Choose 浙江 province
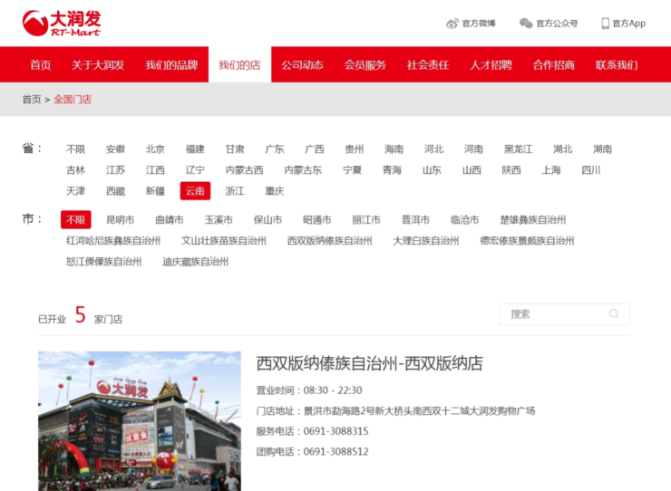The height and width of the screenshot is (491, 671). click(x=235, y=191)
